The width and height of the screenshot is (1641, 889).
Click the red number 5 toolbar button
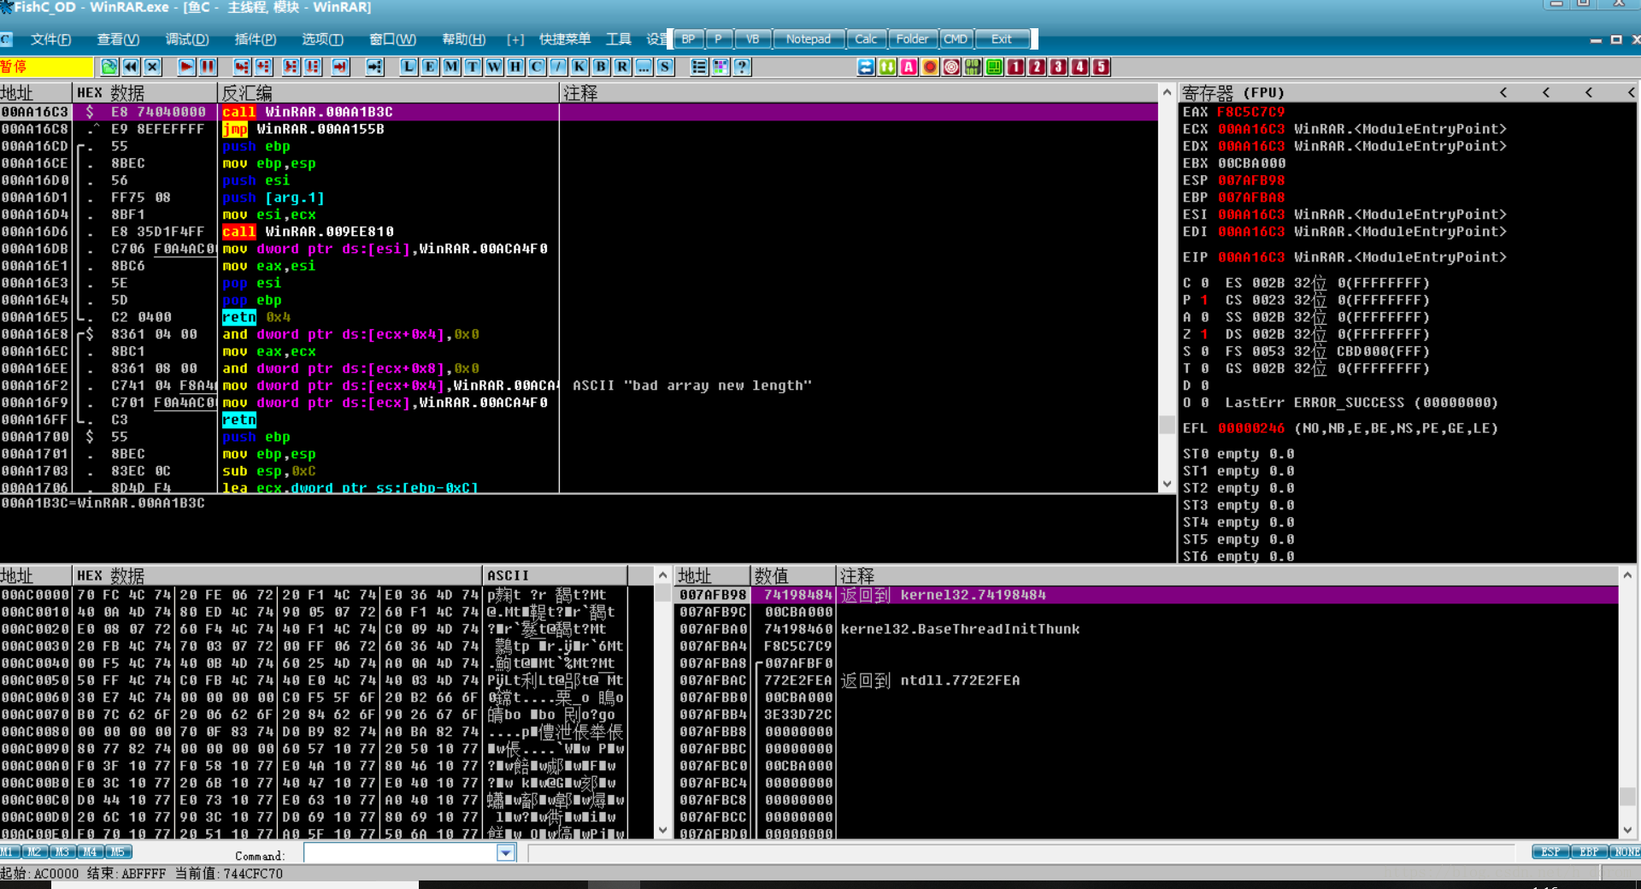1101,67
